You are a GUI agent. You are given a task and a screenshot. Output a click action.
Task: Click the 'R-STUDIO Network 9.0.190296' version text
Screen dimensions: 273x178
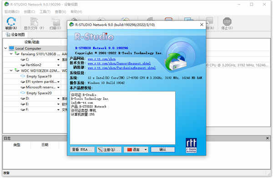click(101, 48)
